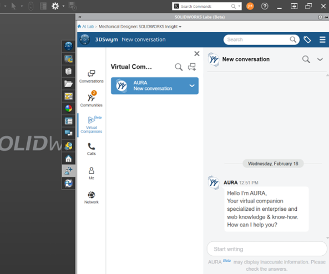Close the Virtual Companions list panel
329x274 pixels.
point(197,53)
